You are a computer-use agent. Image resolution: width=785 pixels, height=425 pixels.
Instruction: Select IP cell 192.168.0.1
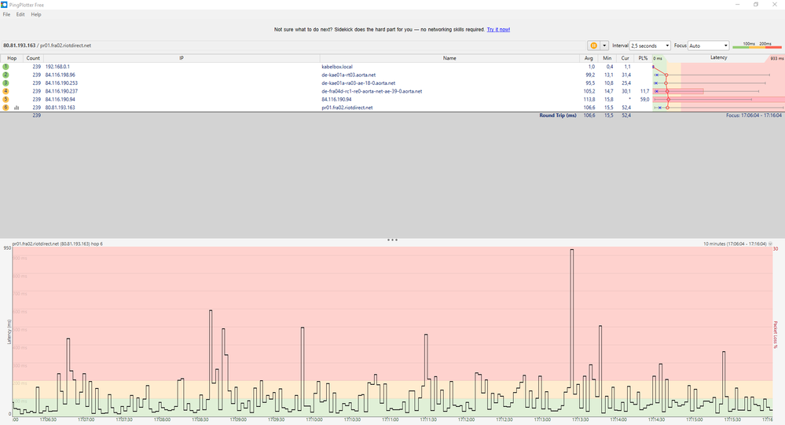coord(57,67)
